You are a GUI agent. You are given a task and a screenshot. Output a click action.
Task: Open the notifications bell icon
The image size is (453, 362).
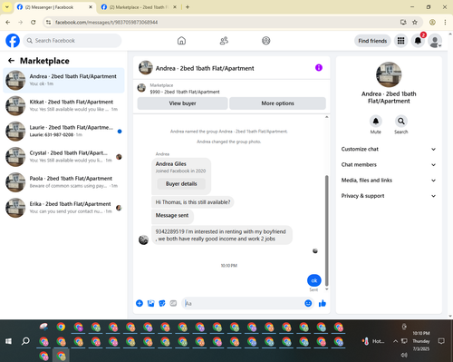coord(418,41)
